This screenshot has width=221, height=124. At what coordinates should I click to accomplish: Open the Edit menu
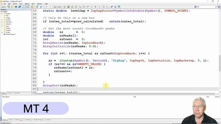tap(9, 4)
